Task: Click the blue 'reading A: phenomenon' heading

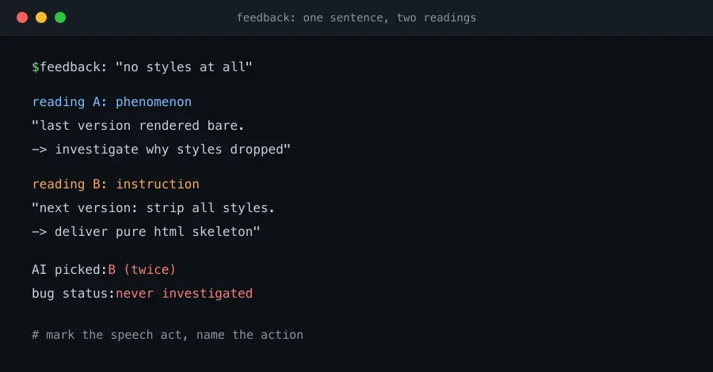Action: [x=112, y=102]
